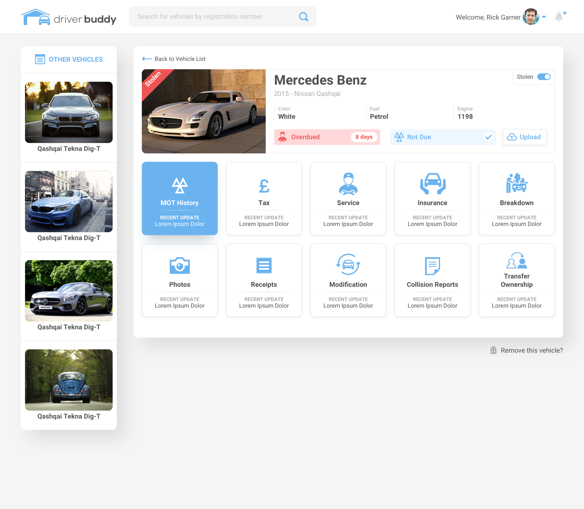Click the OTHER VEHICLES heading

(76, 60)
